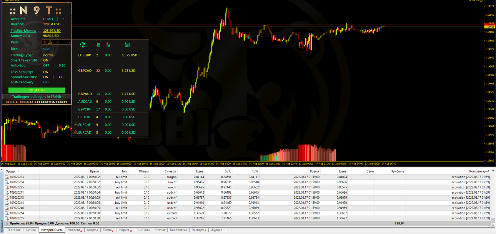This screenshot has width=496, height=234.
Task: Open the Активы tab
Action: [x=31, y=230]
